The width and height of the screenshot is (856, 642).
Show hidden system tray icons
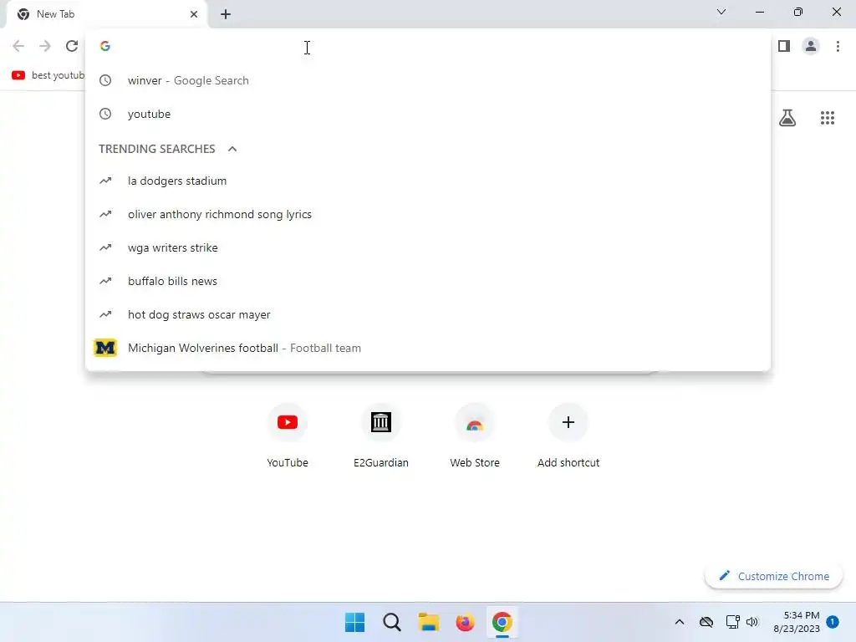(679, 622)
